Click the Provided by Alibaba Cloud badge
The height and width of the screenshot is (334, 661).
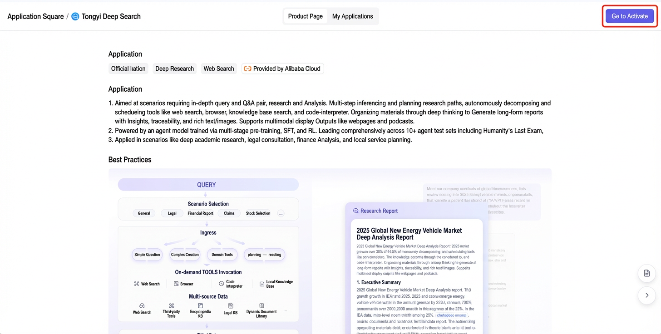282,69
